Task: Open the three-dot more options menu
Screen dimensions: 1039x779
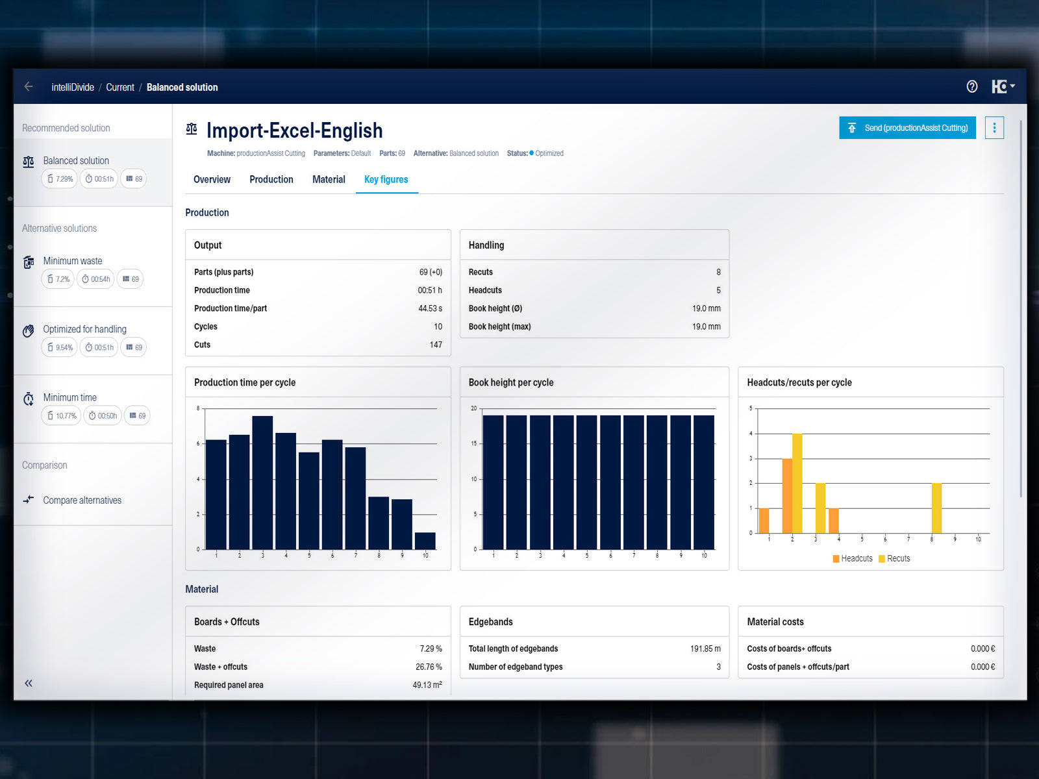Action: [x=994, y=128]
